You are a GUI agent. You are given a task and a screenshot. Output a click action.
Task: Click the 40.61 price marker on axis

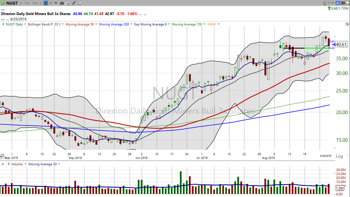coord(341,45)
